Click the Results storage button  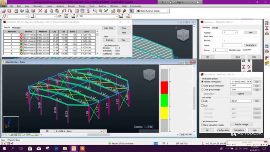(241, 125)
